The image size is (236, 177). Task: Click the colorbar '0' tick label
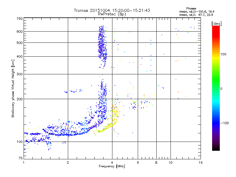tap(221, 88)
